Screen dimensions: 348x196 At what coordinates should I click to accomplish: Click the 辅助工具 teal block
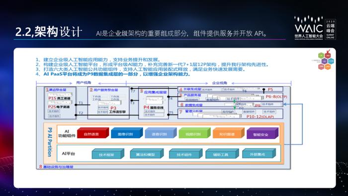[x=222, y=154]
